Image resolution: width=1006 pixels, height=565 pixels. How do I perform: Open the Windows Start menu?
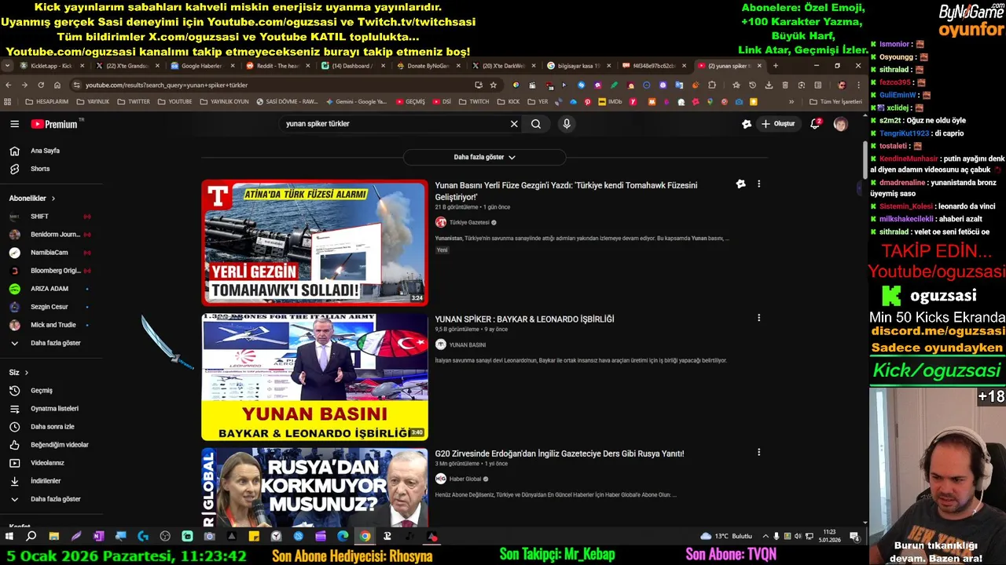coord(9,537)
